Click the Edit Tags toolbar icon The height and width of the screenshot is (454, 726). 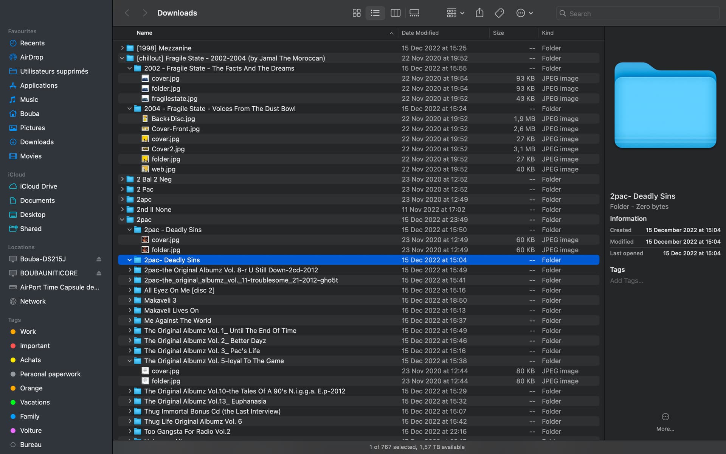499,13
